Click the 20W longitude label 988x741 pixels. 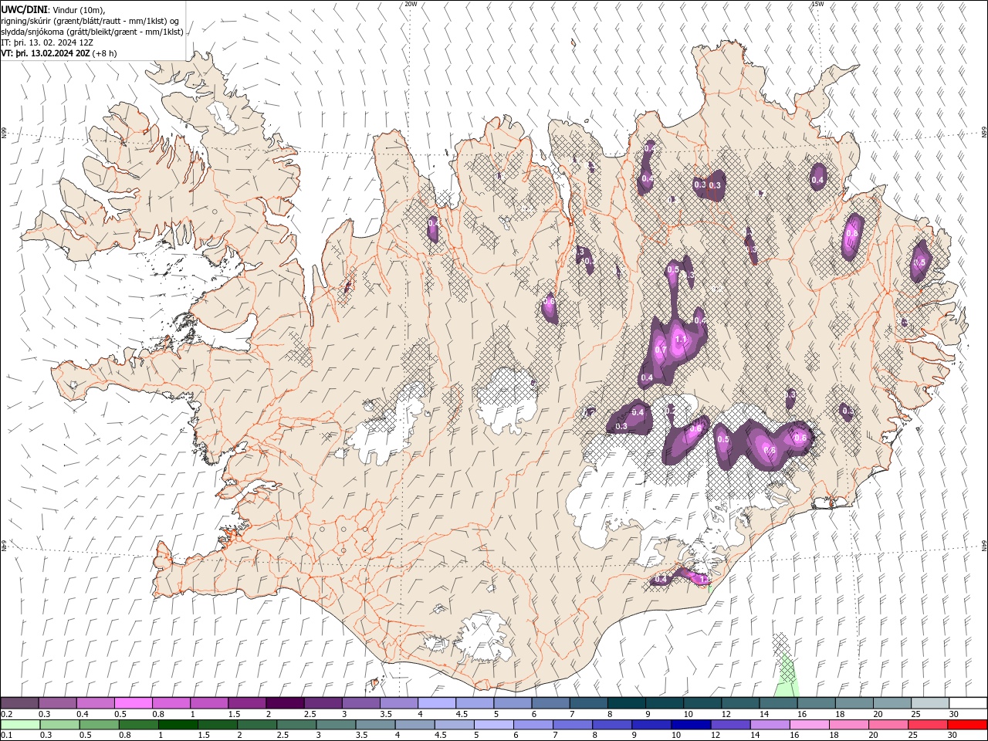411,4
